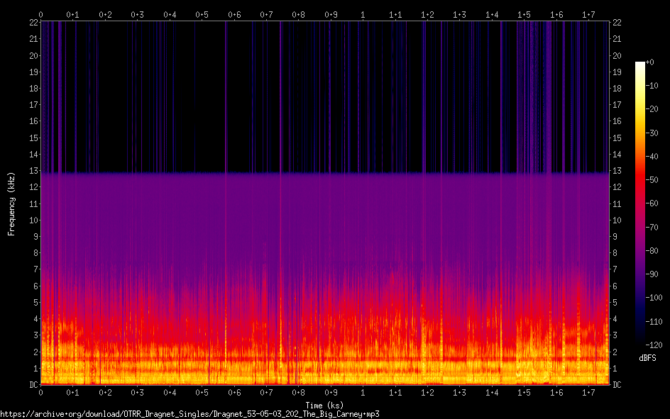Open the archive.org download URL at bottom
670x419 pixels.
pos(190,414)
